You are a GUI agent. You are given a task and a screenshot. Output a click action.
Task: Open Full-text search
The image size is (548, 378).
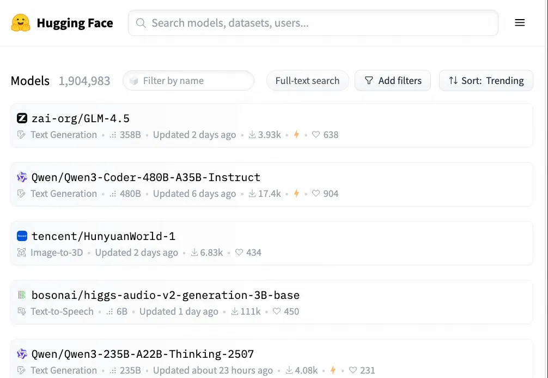[x=307, y=81]
